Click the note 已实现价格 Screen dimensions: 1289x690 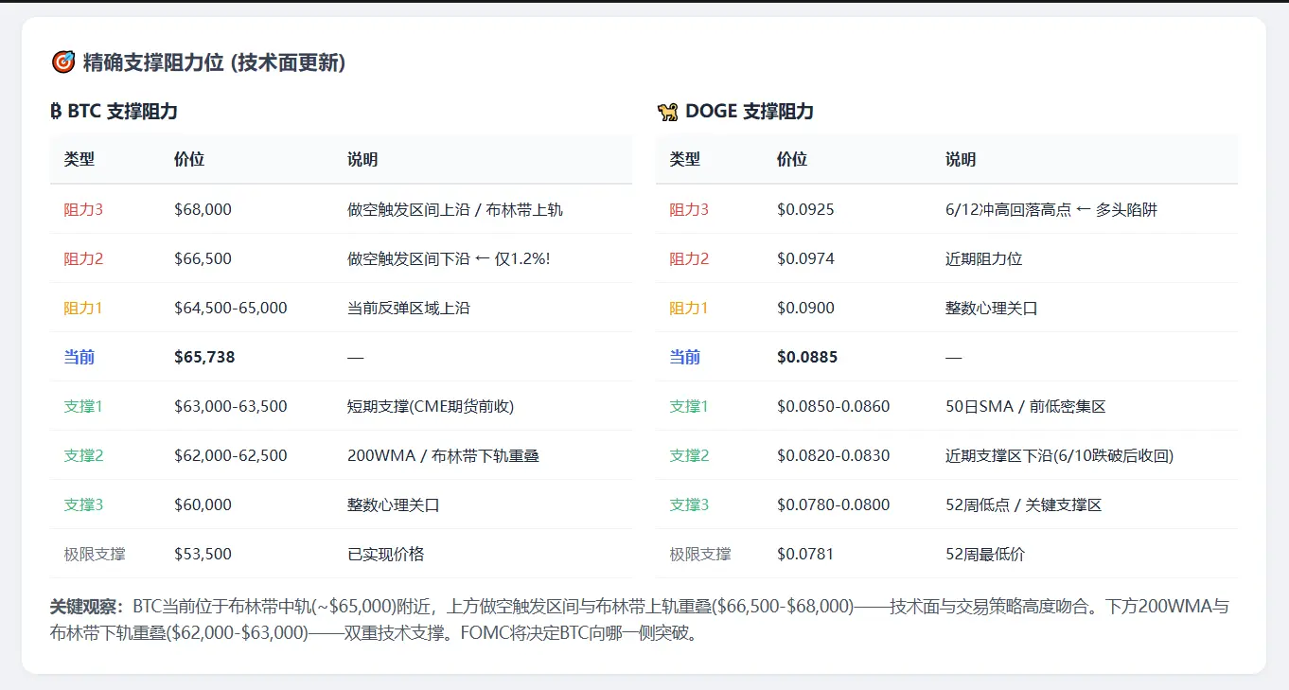click(386, 554)
